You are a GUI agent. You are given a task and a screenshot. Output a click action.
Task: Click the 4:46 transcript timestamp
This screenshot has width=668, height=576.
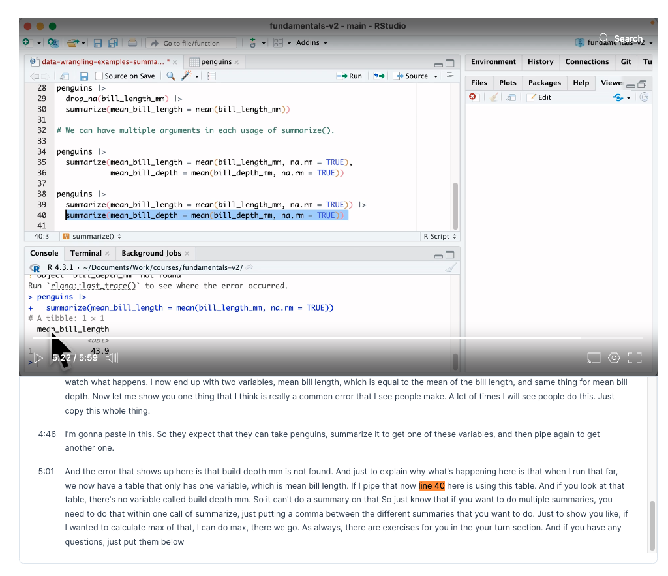pyautogui.click(x=47, y=434)
